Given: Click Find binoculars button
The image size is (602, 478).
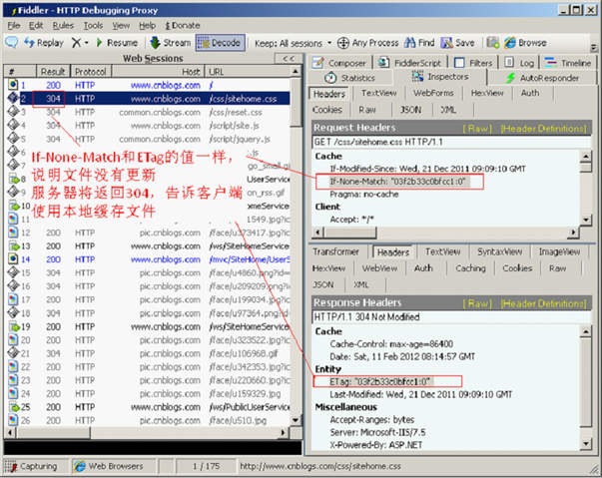Looking at the screenshot, I should tap(419, 43).
